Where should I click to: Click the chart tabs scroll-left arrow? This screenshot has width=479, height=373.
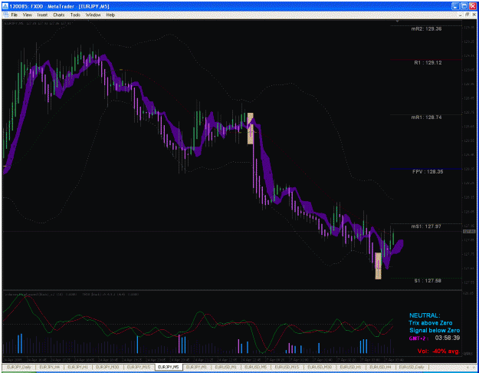468,367
